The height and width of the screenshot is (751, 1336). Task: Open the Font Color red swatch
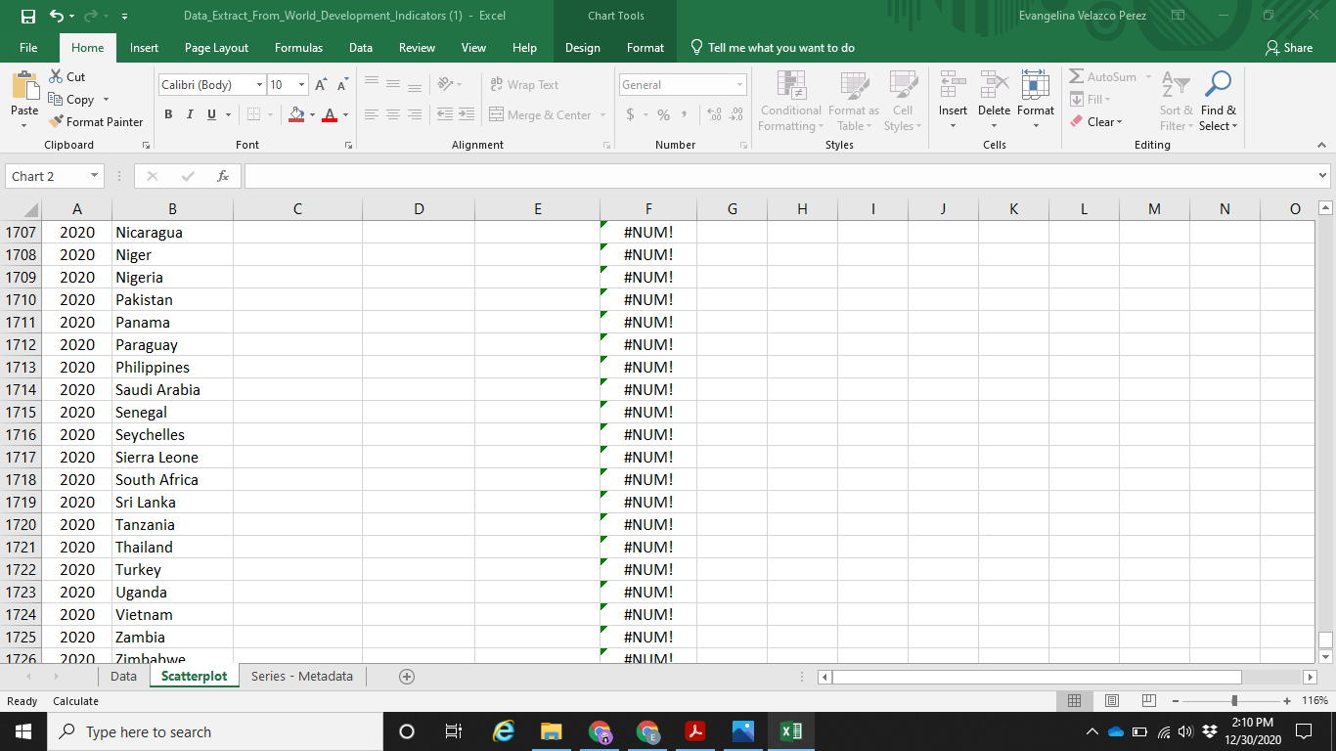pos(330,115)
